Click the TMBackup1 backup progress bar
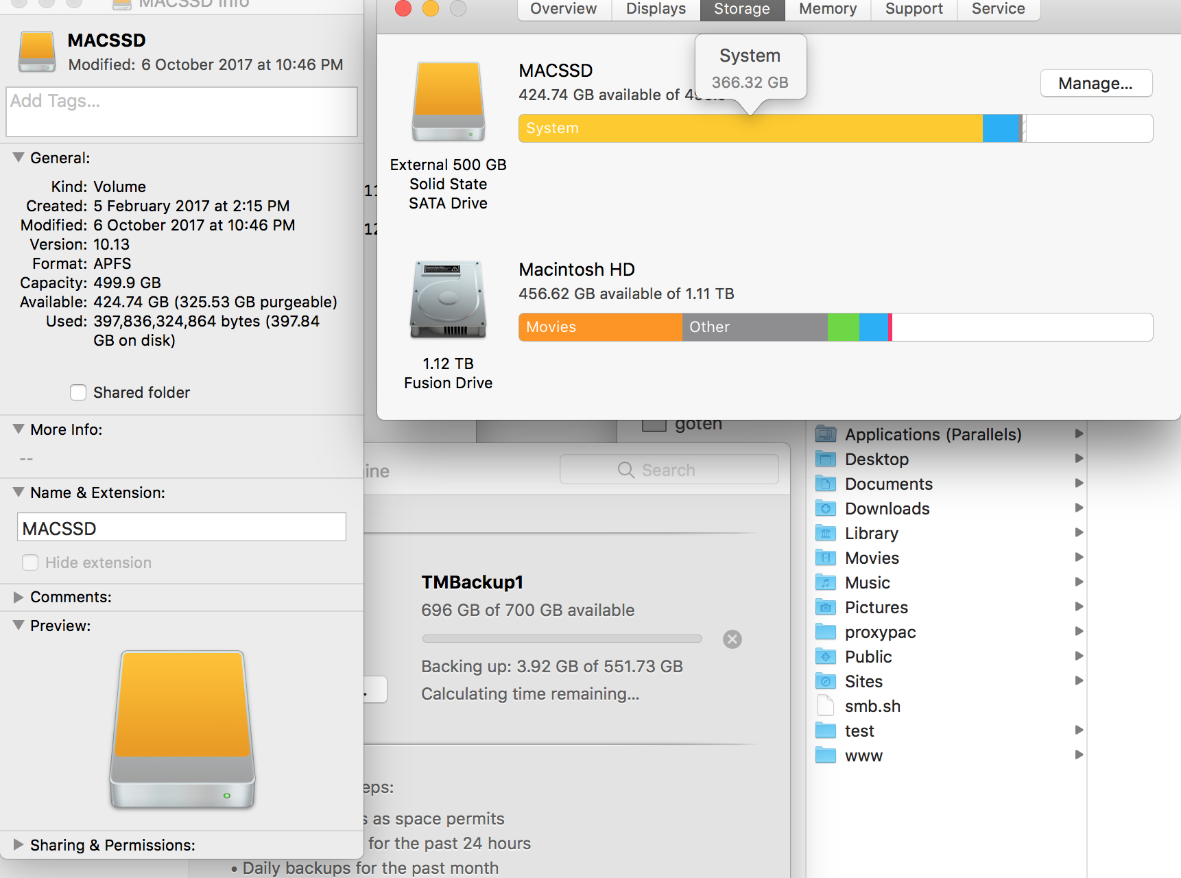The width and height of the screenshot is (1181, 878). point(562,639)
